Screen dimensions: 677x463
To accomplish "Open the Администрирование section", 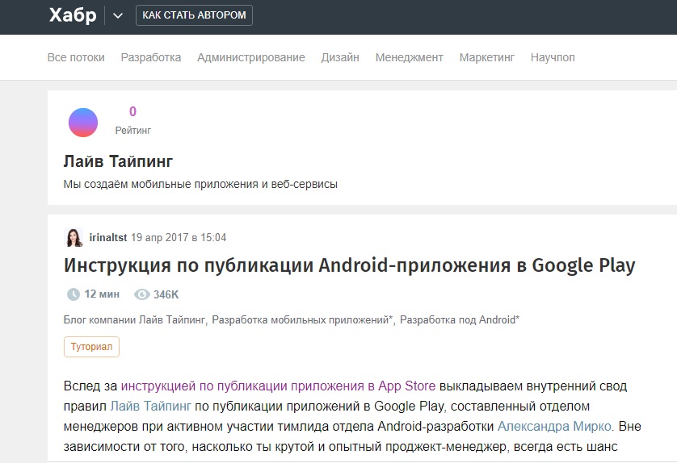I will pyautogui.click(x=251, y=57).
